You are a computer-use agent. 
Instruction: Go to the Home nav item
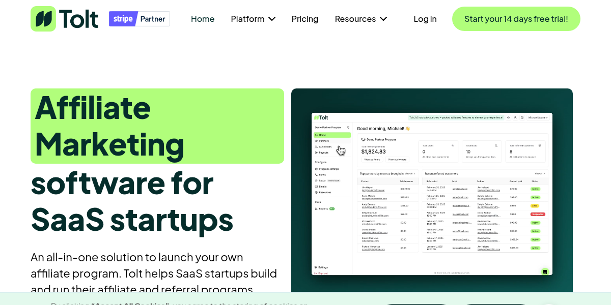(203, 19)
